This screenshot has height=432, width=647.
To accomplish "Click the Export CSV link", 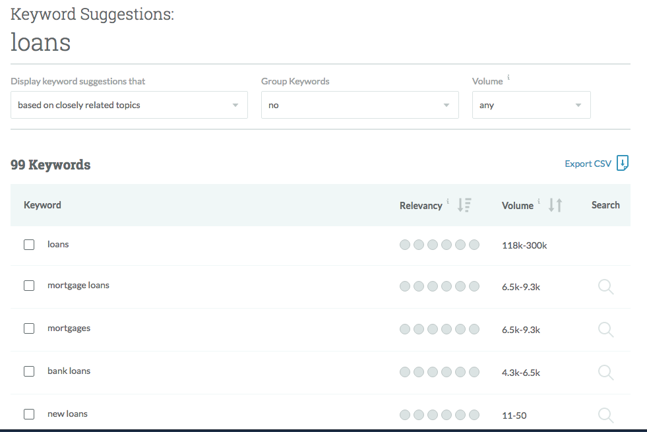I will 588,164.
